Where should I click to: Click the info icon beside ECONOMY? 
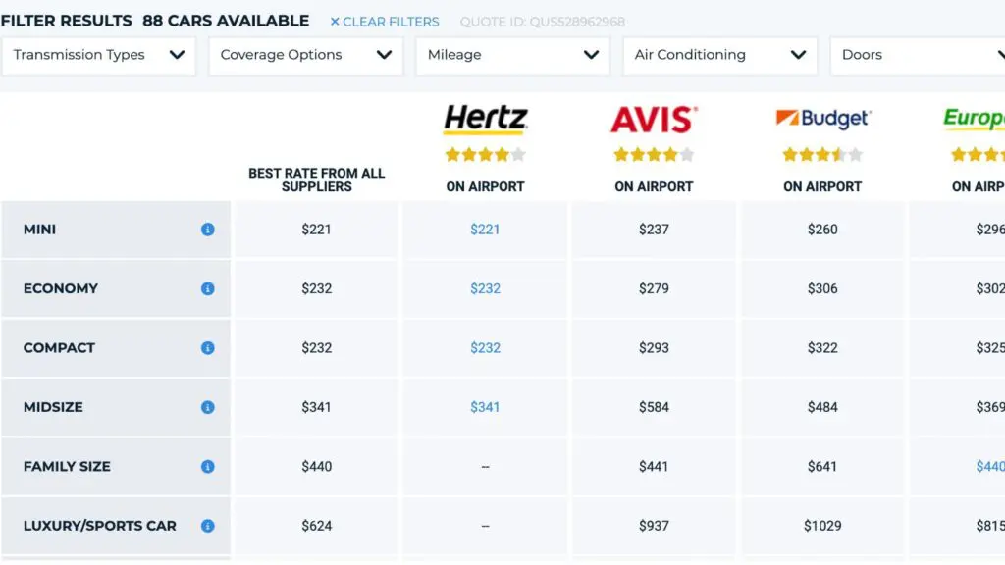click(x=206, y=288)
